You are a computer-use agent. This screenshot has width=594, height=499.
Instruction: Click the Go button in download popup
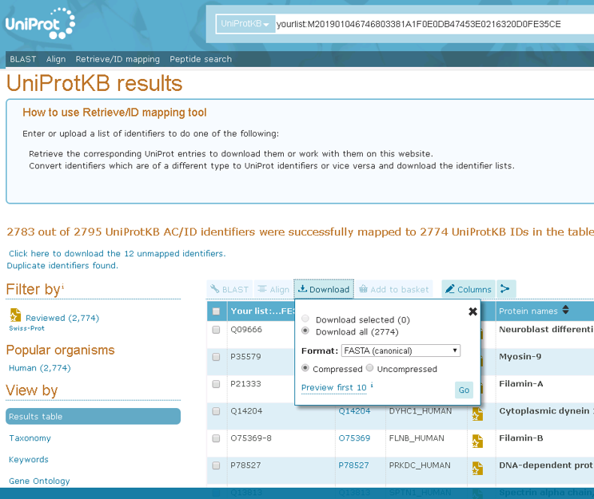coord(464,390)
